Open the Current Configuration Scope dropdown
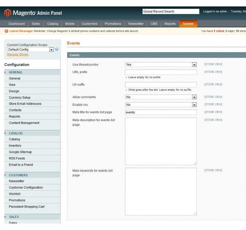Screen dimensions: 246x230 (x=30, y=50)
